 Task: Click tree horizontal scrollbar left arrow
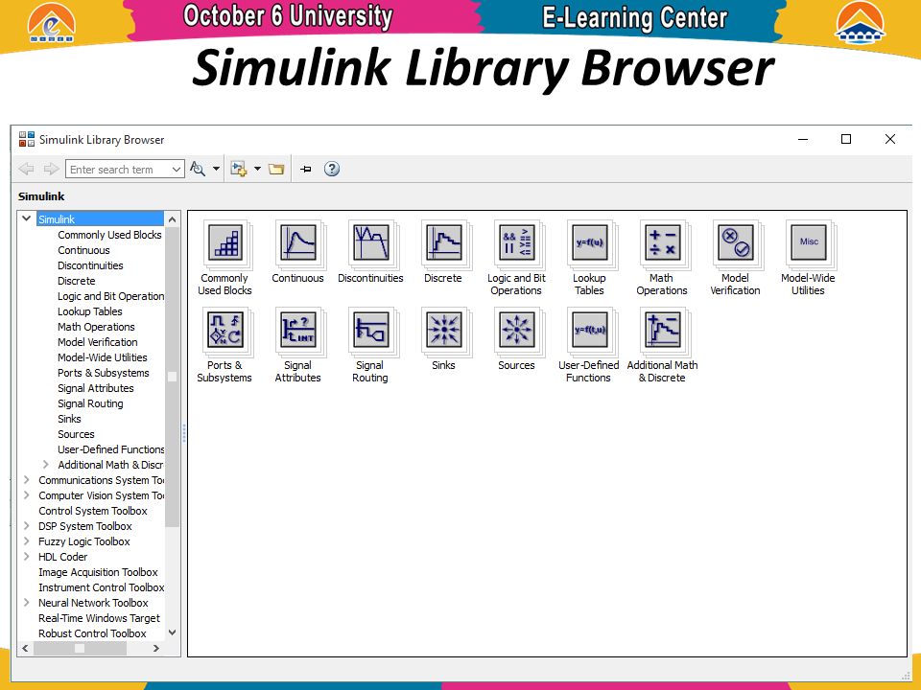(x=25, y=649)
